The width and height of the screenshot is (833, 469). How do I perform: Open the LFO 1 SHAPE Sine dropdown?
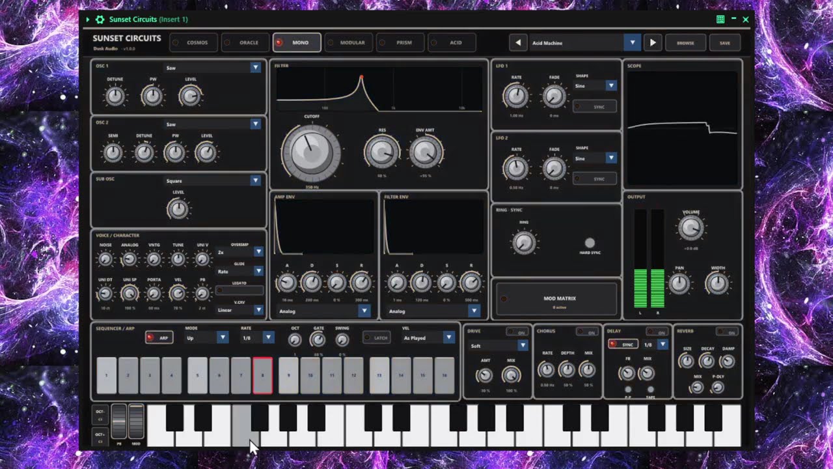pos(595,85)
